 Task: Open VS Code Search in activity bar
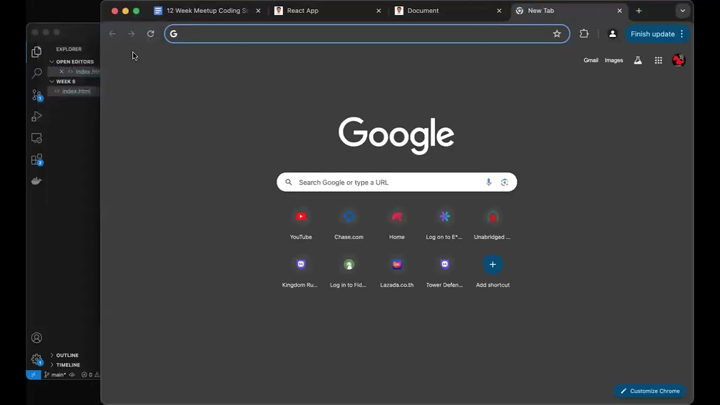click(x=37, y=73)
